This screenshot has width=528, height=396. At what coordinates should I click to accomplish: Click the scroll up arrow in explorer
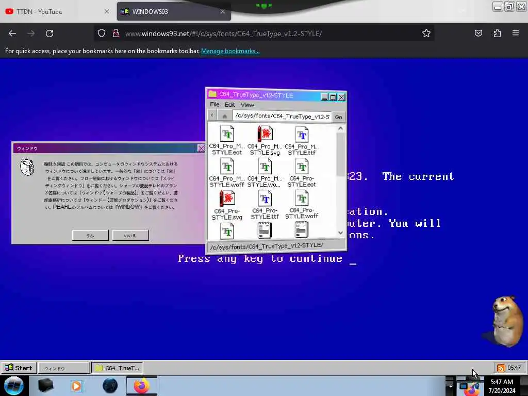[340, 128]
